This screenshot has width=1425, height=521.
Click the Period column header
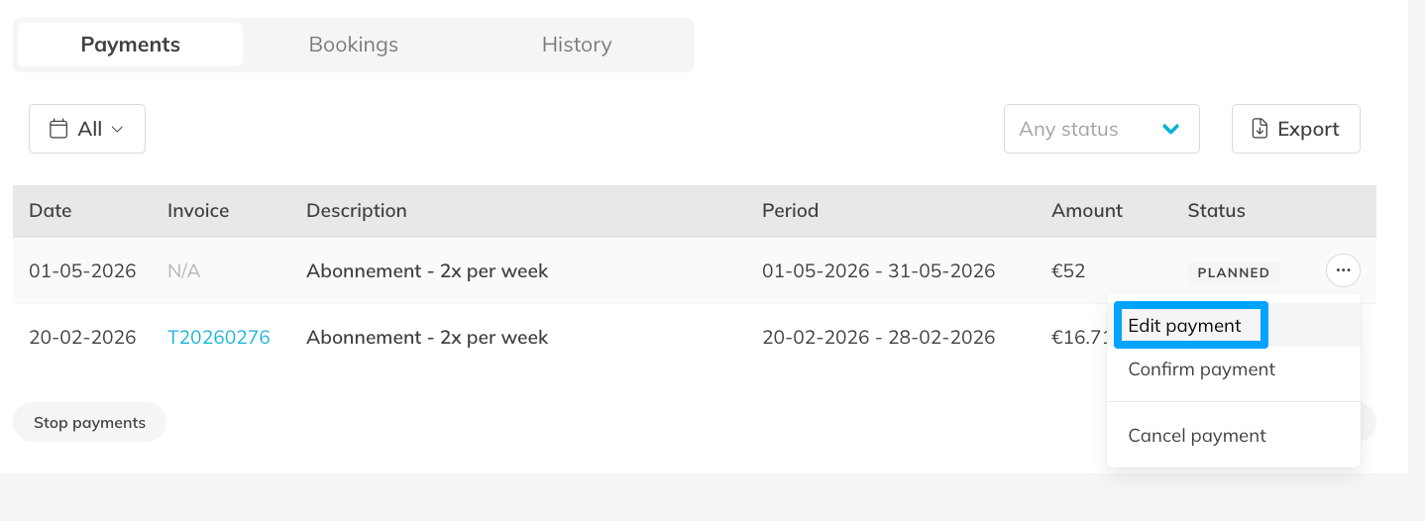tap(790, 211)
